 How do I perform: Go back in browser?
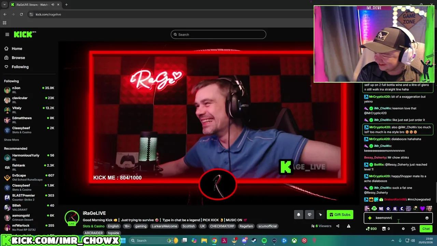(x=5, y=14)
